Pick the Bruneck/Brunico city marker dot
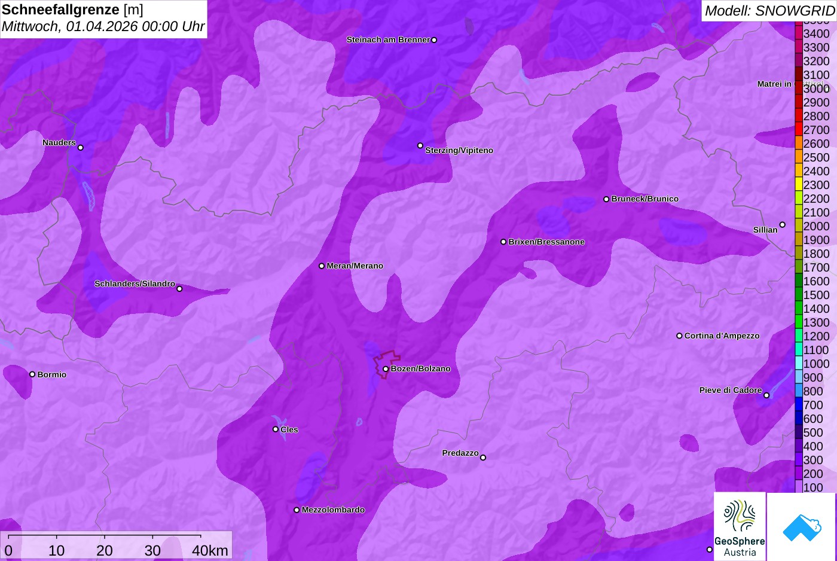The height and width of the screenshot is (561, 837). pyautogui.click(x=606, y=199)
